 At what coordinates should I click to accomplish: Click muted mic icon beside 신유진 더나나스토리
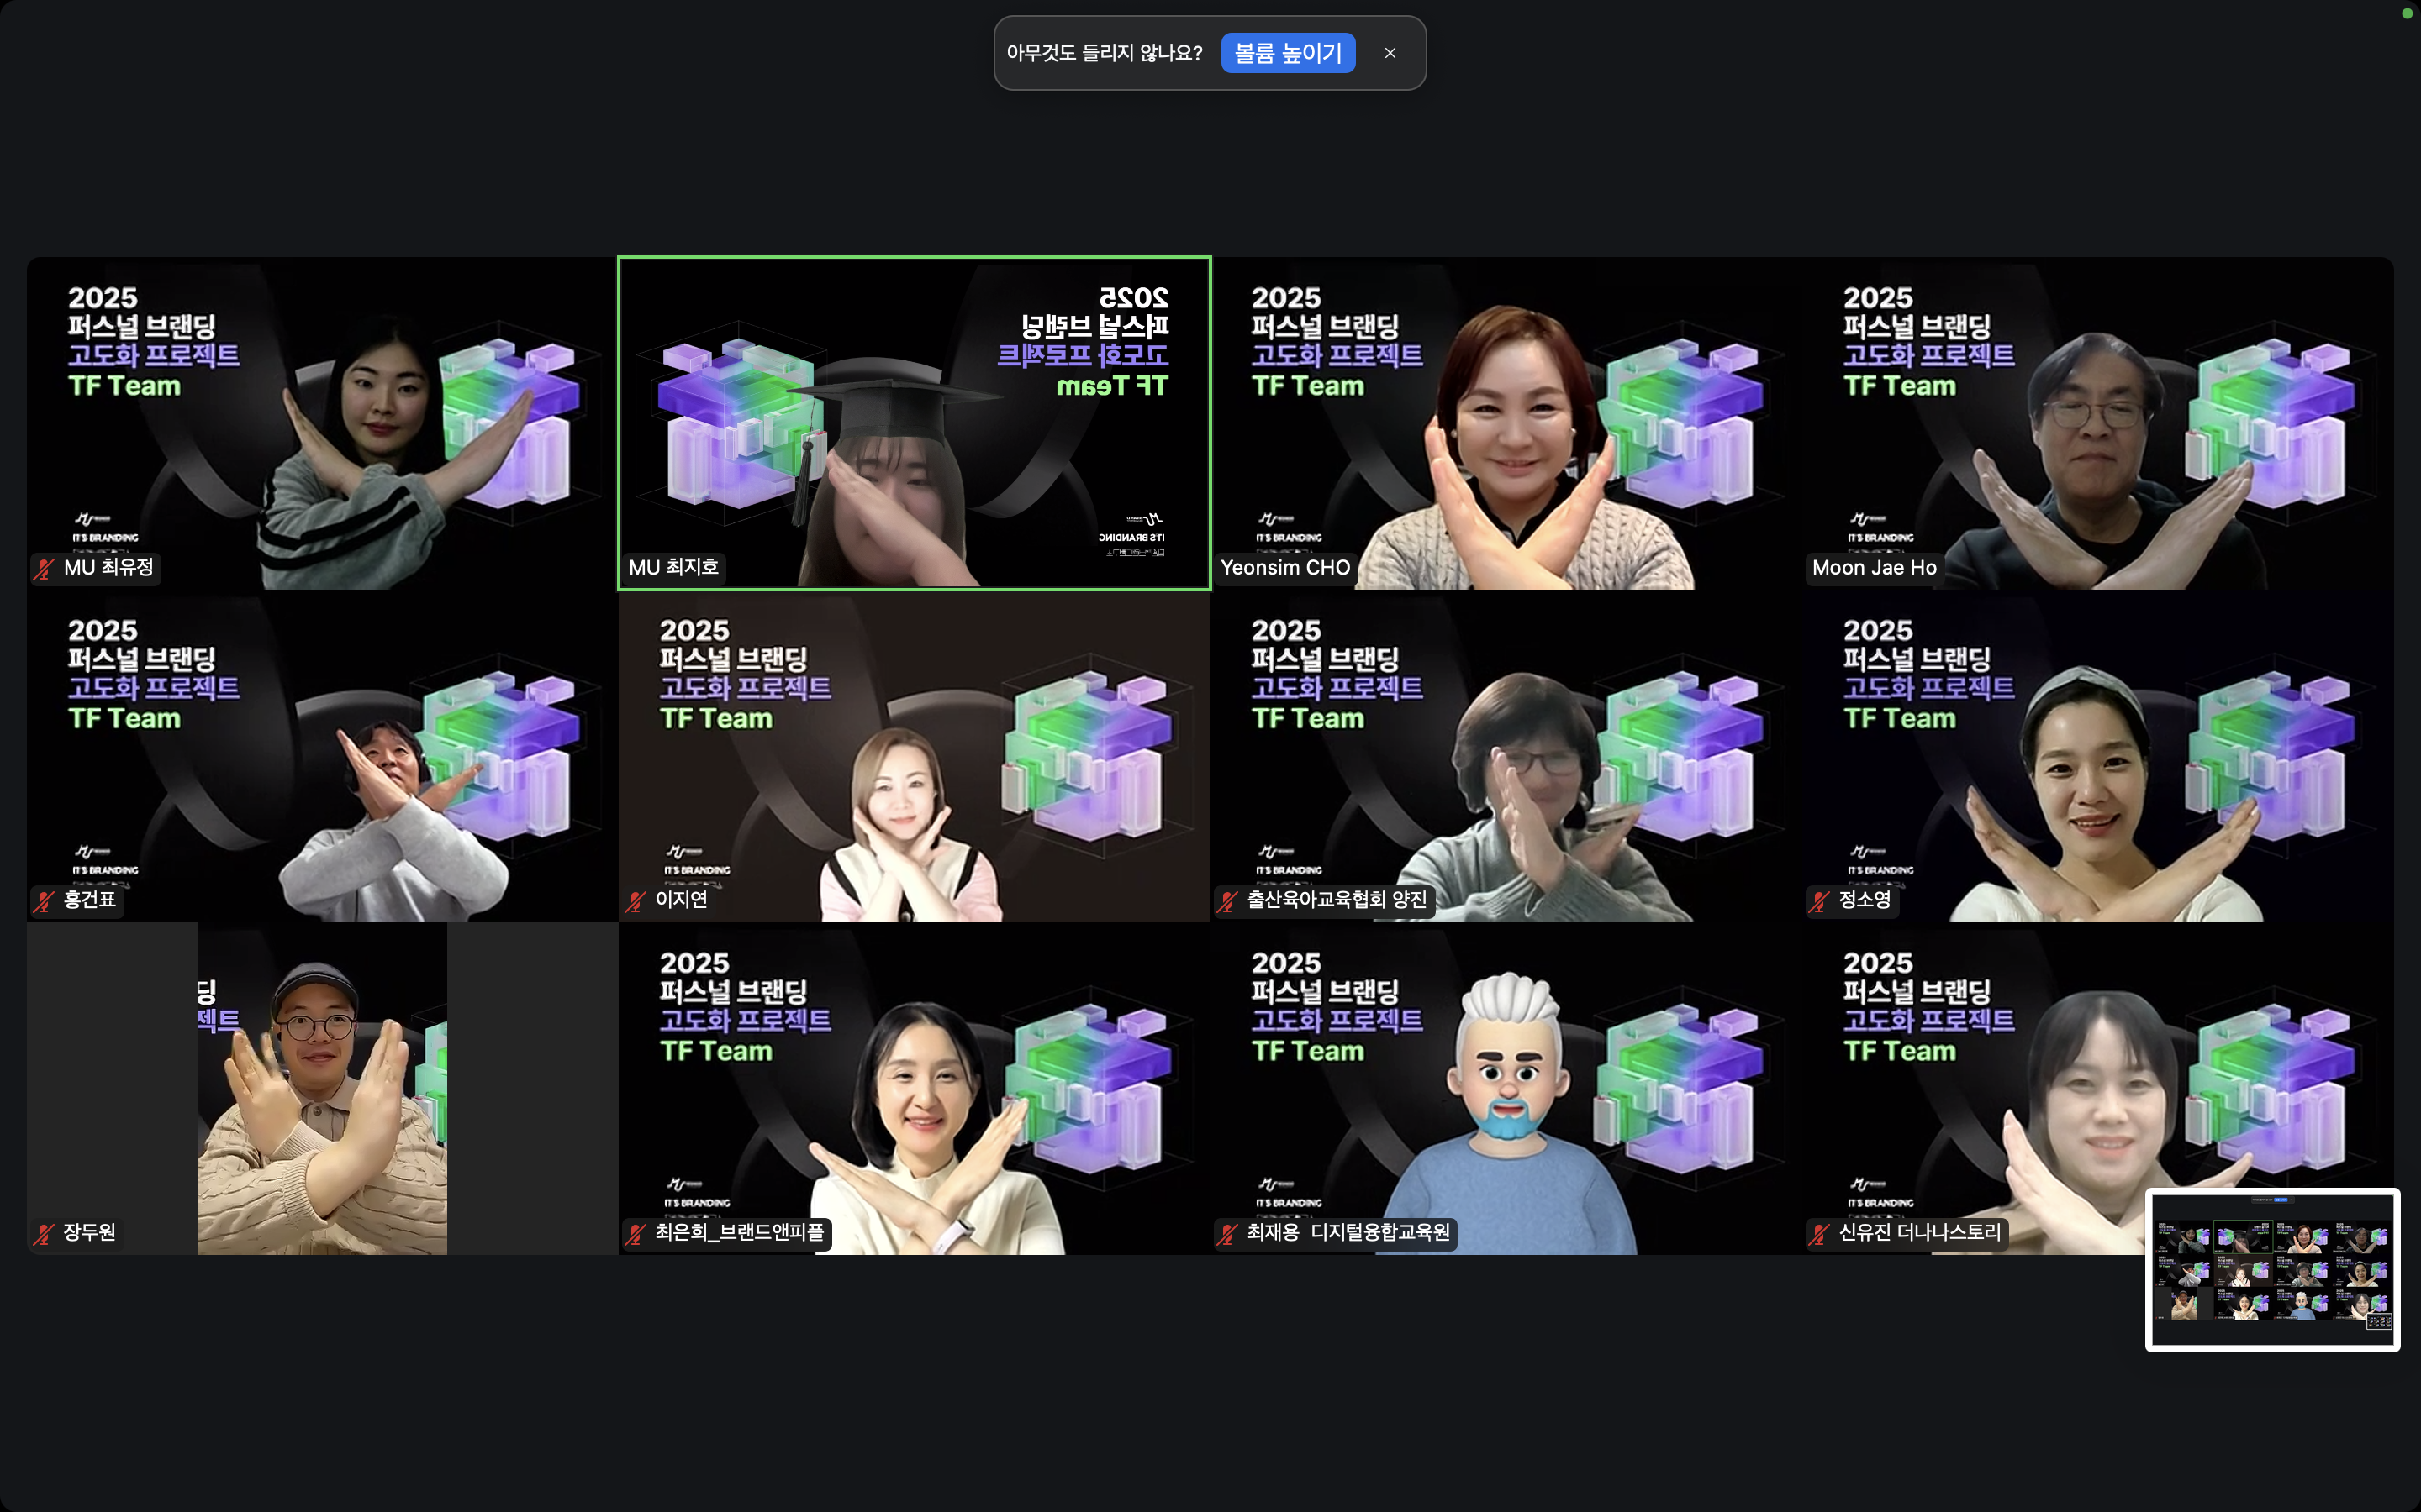tap(1819, 1234)
